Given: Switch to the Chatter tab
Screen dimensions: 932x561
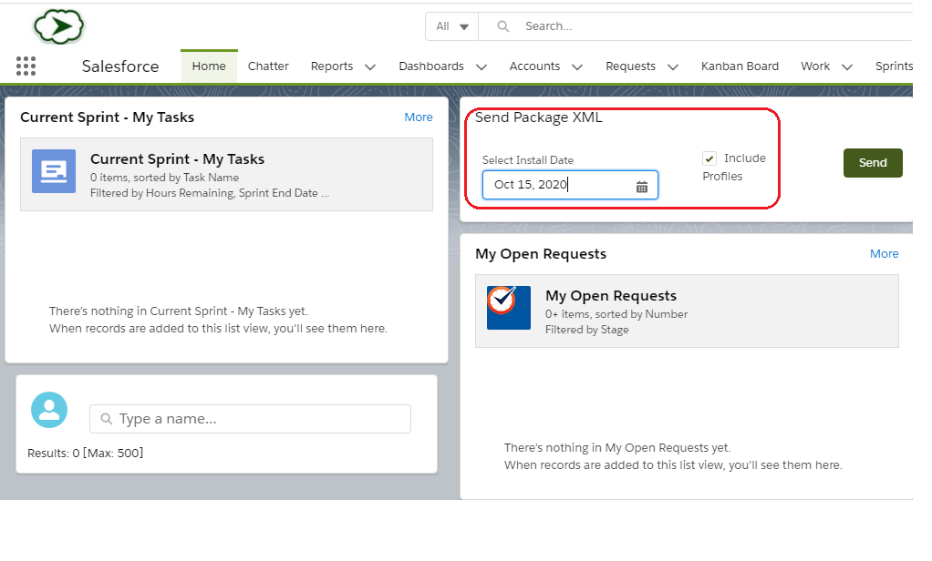Looking at the screenshot, I should point(268,66).
